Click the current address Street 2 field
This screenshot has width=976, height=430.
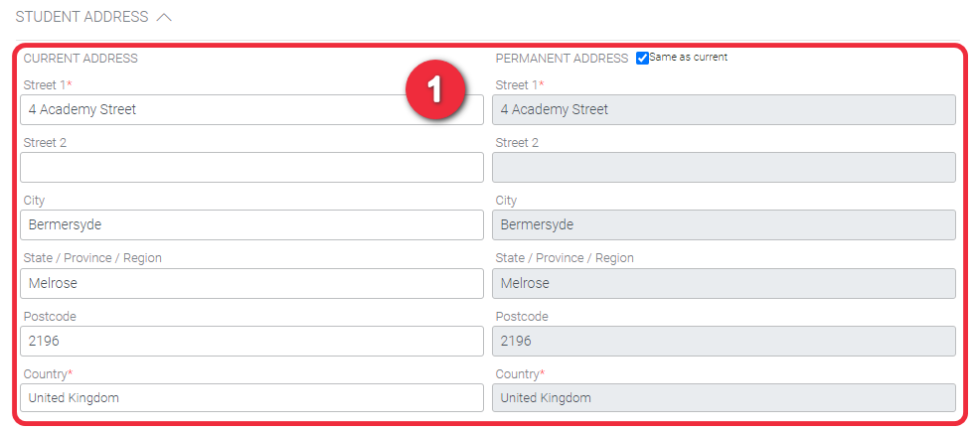(251, 168)
